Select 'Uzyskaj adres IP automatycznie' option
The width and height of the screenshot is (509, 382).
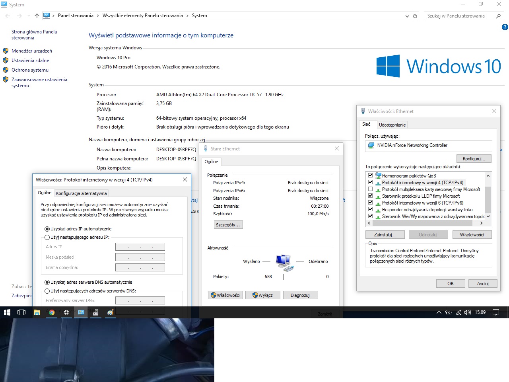[47, 229]
